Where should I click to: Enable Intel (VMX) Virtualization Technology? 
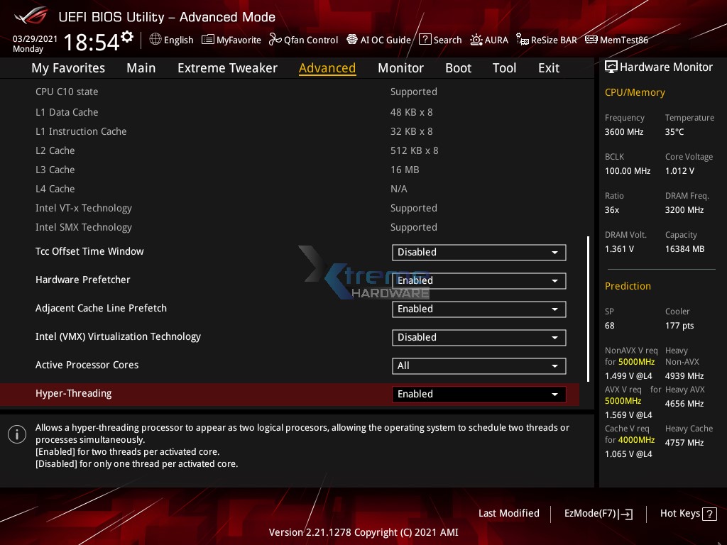click(x=479, y=337)
